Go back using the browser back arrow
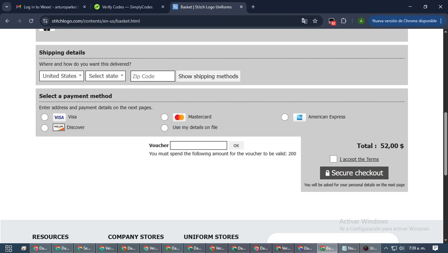Screen dimensions: 448x253 pos(7,21)
